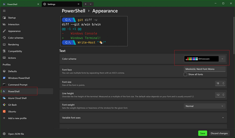Click Open JSON file link
The width and height of the screenshot is (235, 138).
(27, 134)
